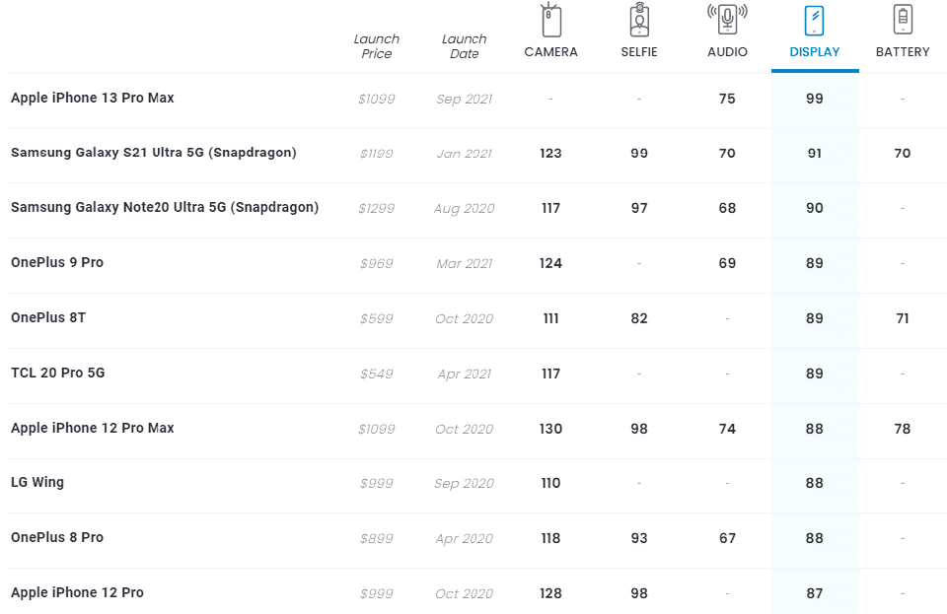
Task: Open Apple iPhone 12 Pro Max link
Action: (93, 429)
